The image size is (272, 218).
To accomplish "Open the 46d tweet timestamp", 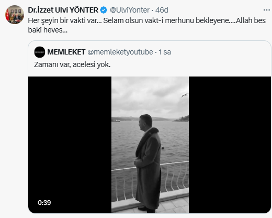I will 162,10.
